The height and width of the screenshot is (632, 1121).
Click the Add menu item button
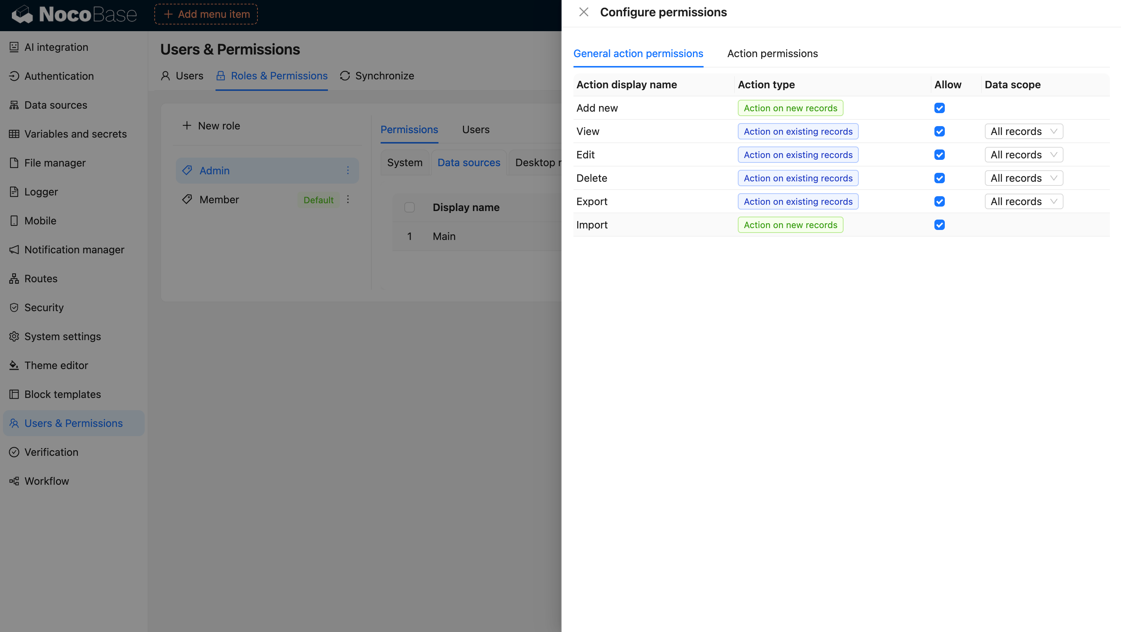tap(206, 14)
